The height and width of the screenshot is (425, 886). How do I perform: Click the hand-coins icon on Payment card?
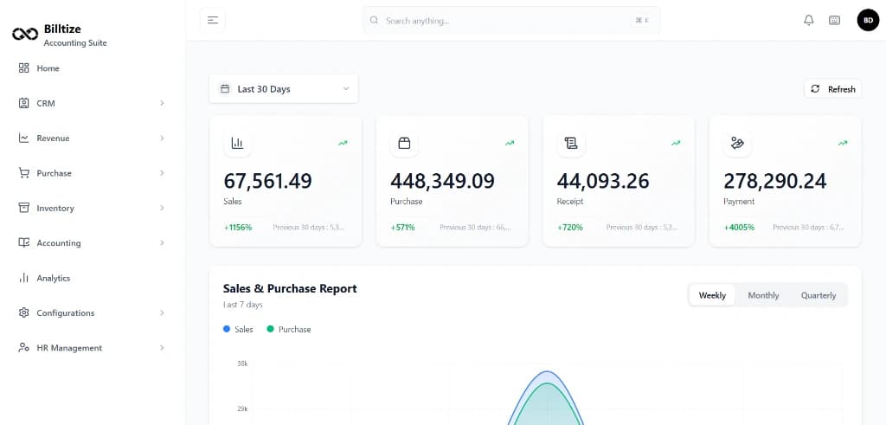pyautogui.click(x=737, y=144)
